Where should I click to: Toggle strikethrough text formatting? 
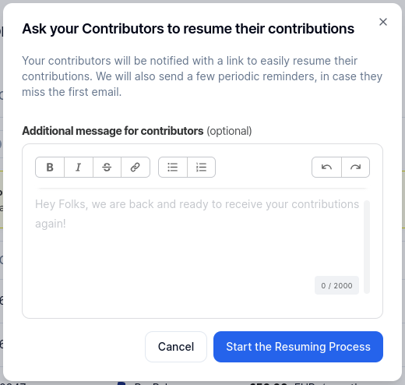tap(107, 167)
